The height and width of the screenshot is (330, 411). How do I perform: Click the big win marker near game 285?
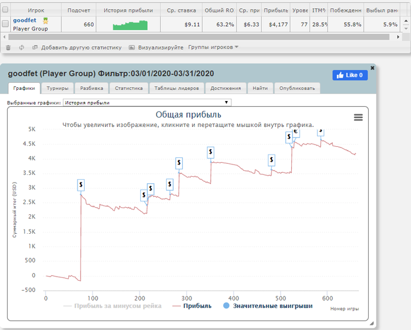coord(178,163)
